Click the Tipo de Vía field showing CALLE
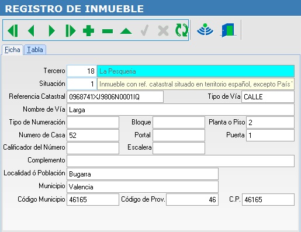301x232 pixels. [x=268, y=96]
